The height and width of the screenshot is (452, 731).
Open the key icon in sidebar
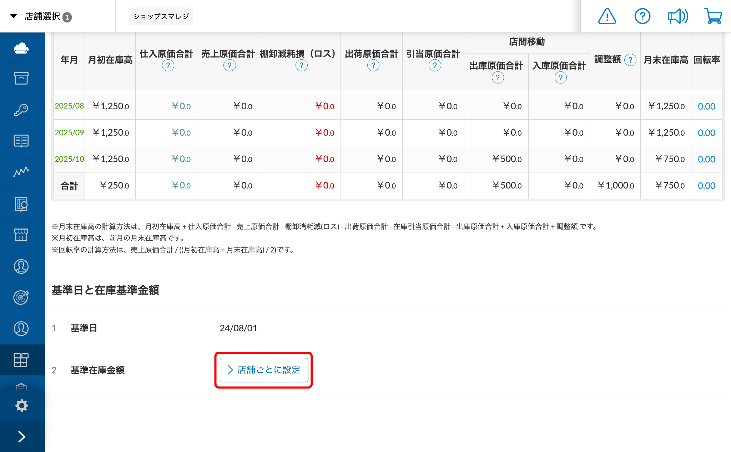21,110
